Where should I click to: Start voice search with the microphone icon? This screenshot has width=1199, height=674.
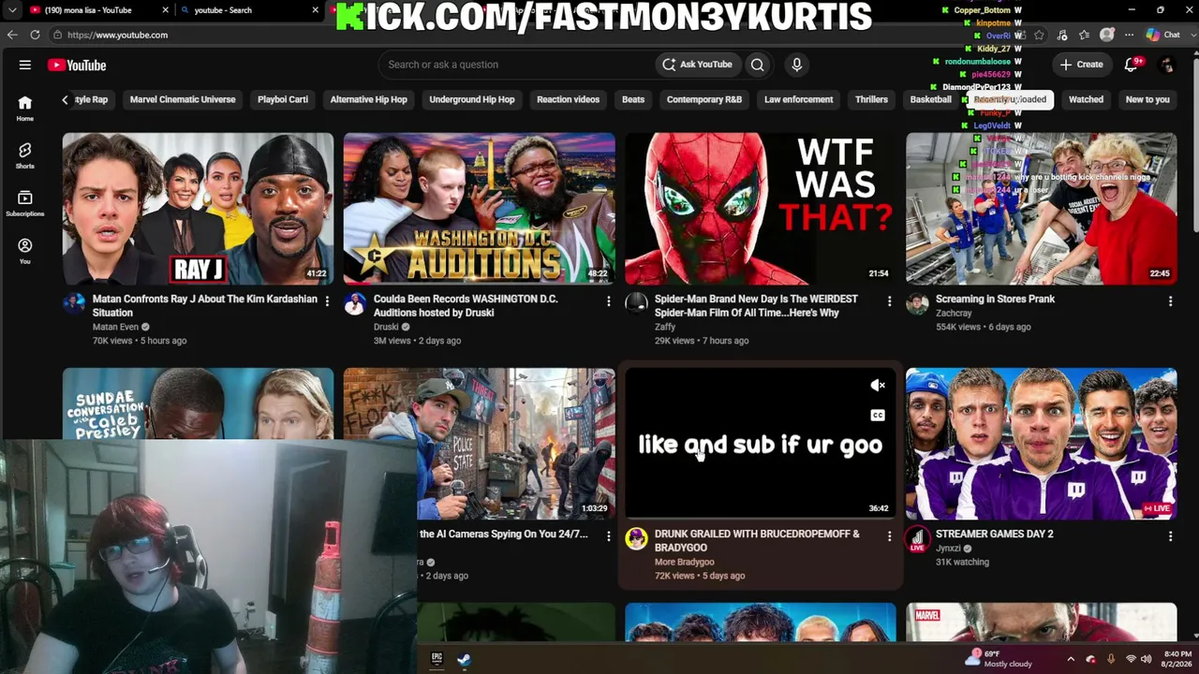[x=796, y=65]
